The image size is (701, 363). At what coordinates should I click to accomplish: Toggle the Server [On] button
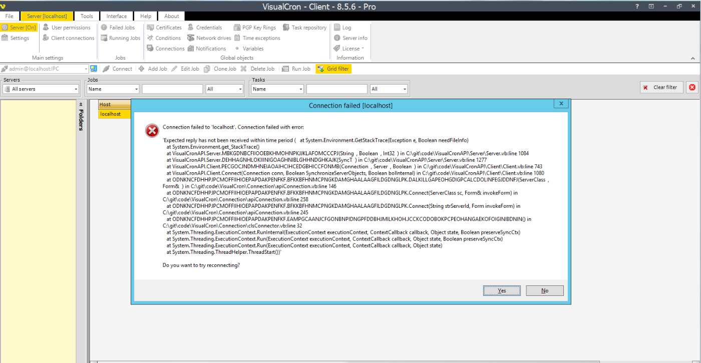[19, 28]
